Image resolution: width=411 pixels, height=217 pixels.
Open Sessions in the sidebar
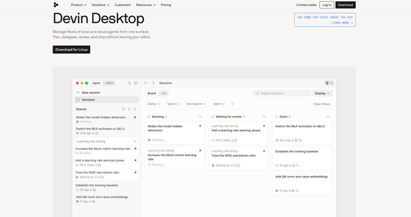coord(106,100)
